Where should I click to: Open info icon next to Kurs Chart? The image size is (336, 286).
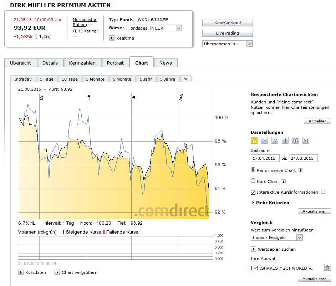coord(284,182)
